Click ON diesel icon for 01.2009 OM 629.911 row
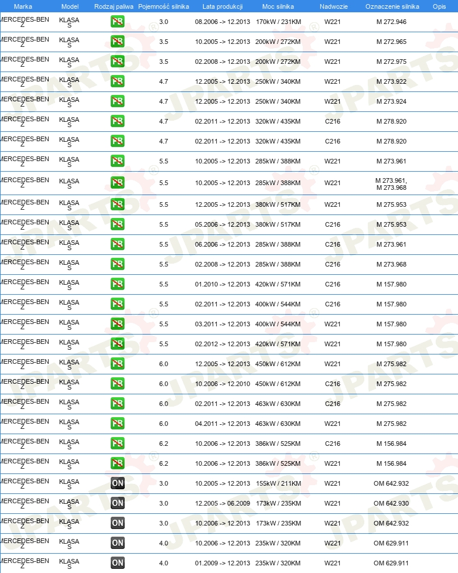Viewport: 458px width, 573px height. [118, 563]
